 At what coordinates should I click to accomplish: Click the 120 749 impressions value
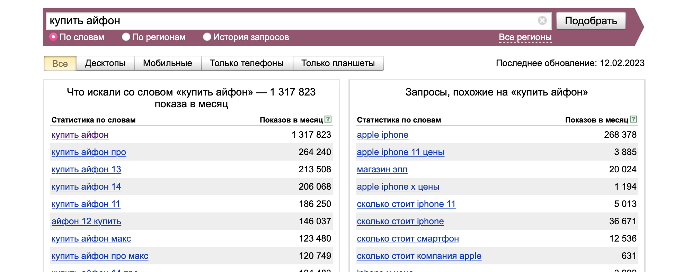point(315,256)
